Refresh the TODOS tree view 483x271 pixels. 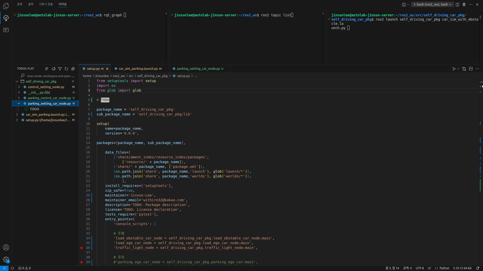pyautogui.click(x=66, y=69)
